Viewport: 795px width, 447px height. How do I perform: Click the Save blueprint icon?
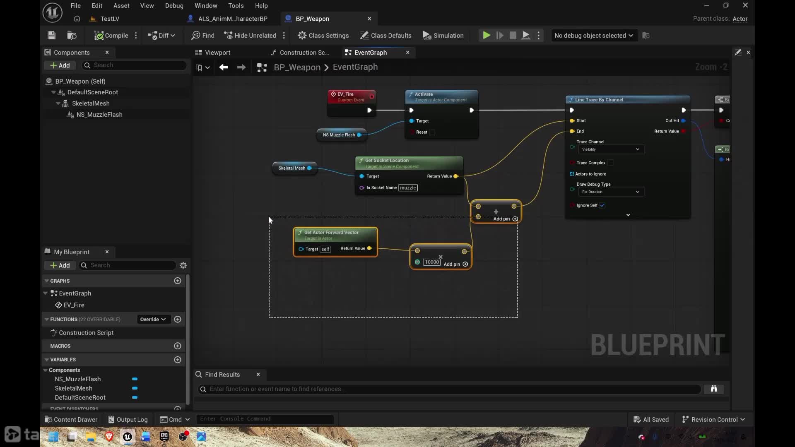click(x=51, y=36)
